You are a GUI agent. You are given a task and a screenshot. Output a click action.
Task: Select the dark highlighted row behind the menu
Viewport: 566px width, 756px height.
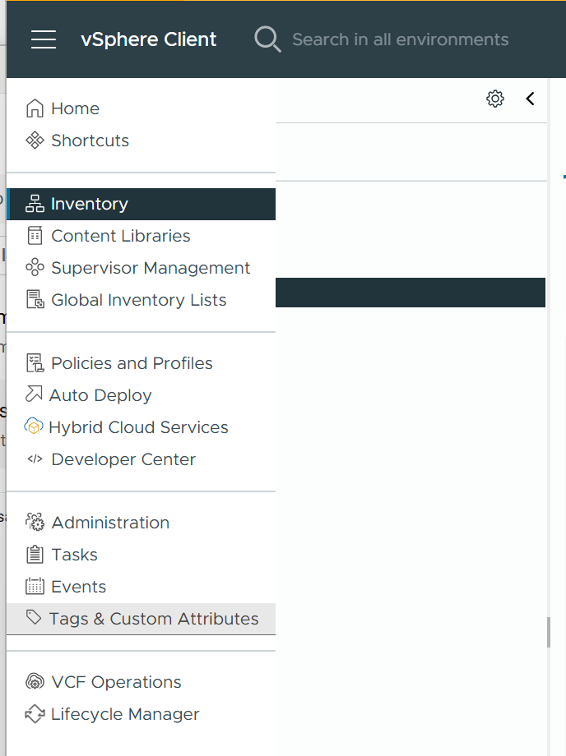(x=411, y=293)
